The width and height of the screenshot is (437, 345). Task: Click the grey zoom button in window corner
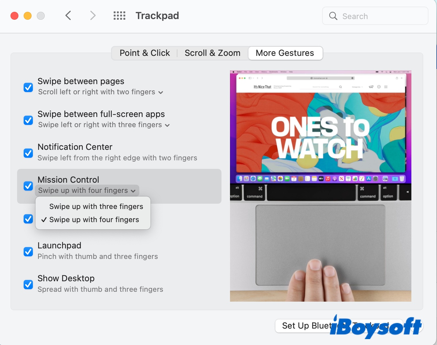click(40, 15)
